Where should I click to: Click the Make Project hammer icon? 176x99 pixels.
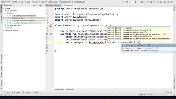(123, 2)
